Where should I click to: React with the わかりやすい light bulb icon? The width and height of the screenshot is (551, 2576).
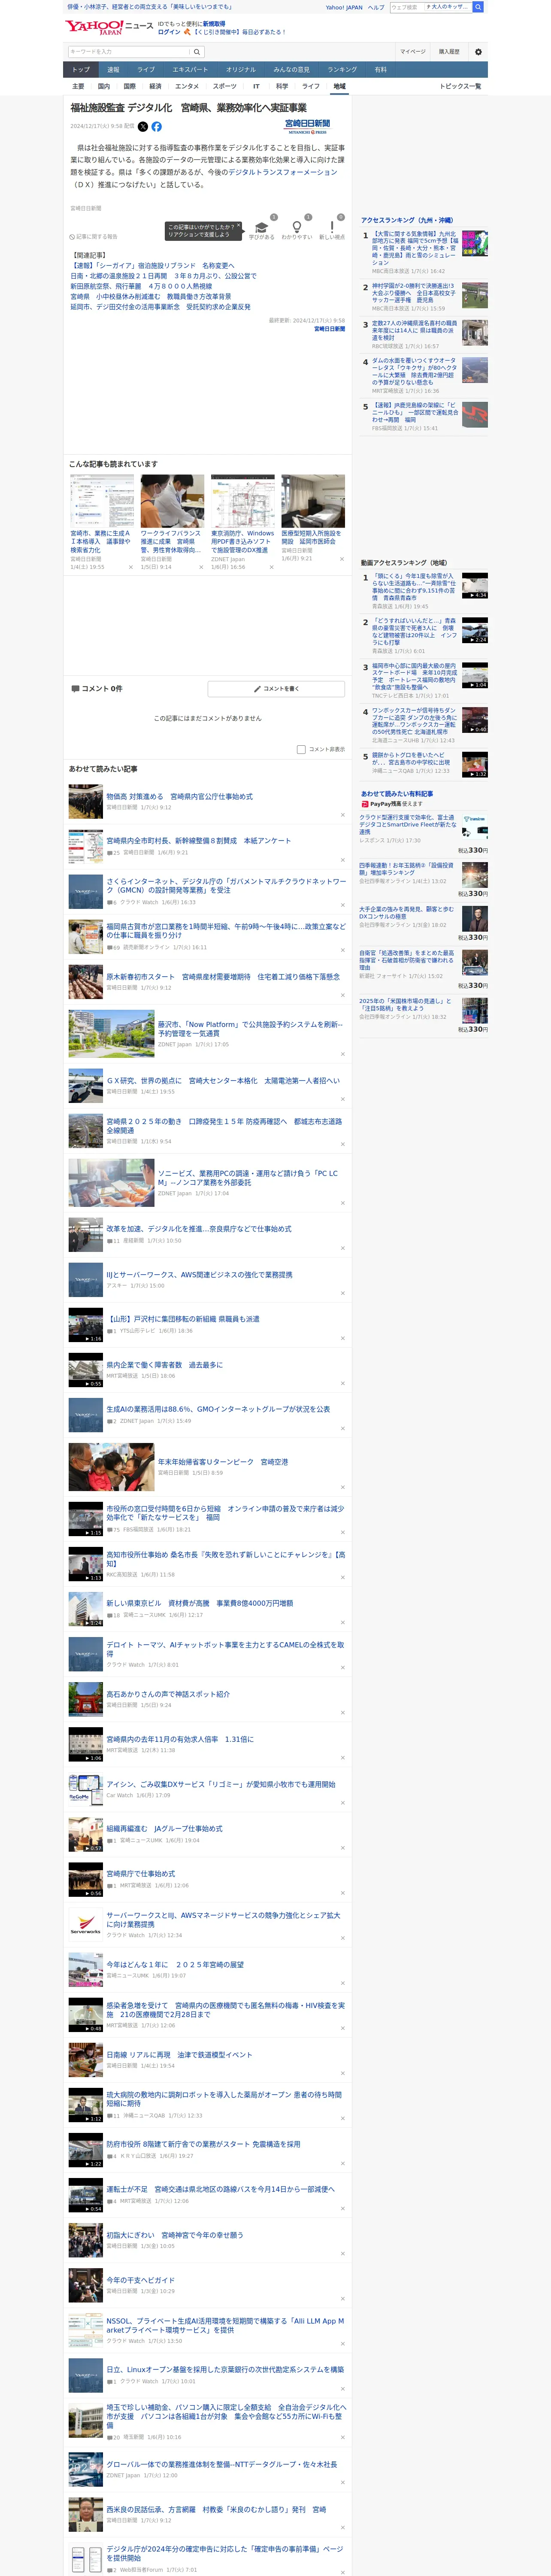(297, 227)
